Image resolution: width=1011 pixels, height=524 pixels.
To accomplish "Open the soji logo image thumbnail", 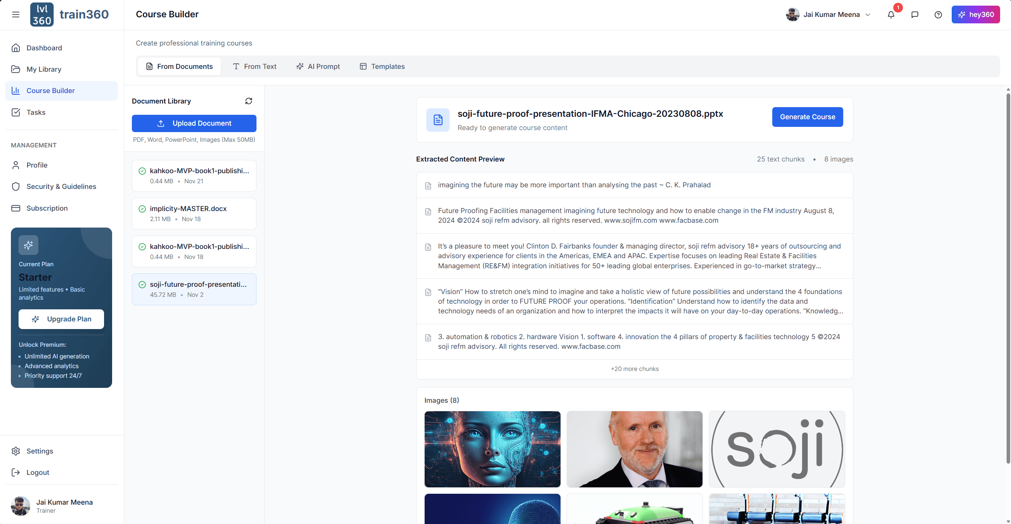I will [776, 449].
